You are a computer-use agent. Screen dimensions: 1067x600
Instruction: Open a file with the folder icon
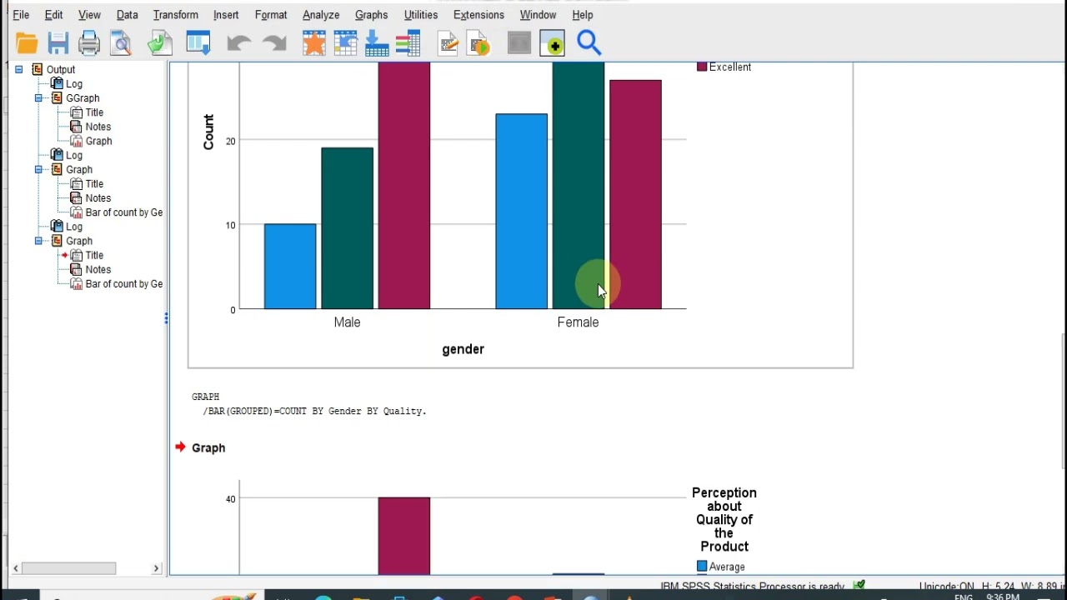point(27,43)
